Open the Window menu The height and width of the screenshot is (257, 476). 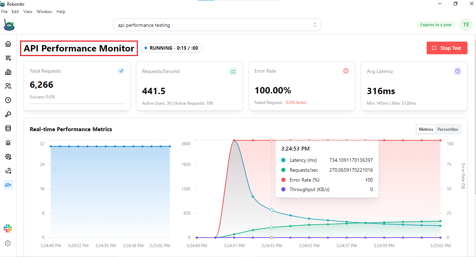click(x=44, y=11)
